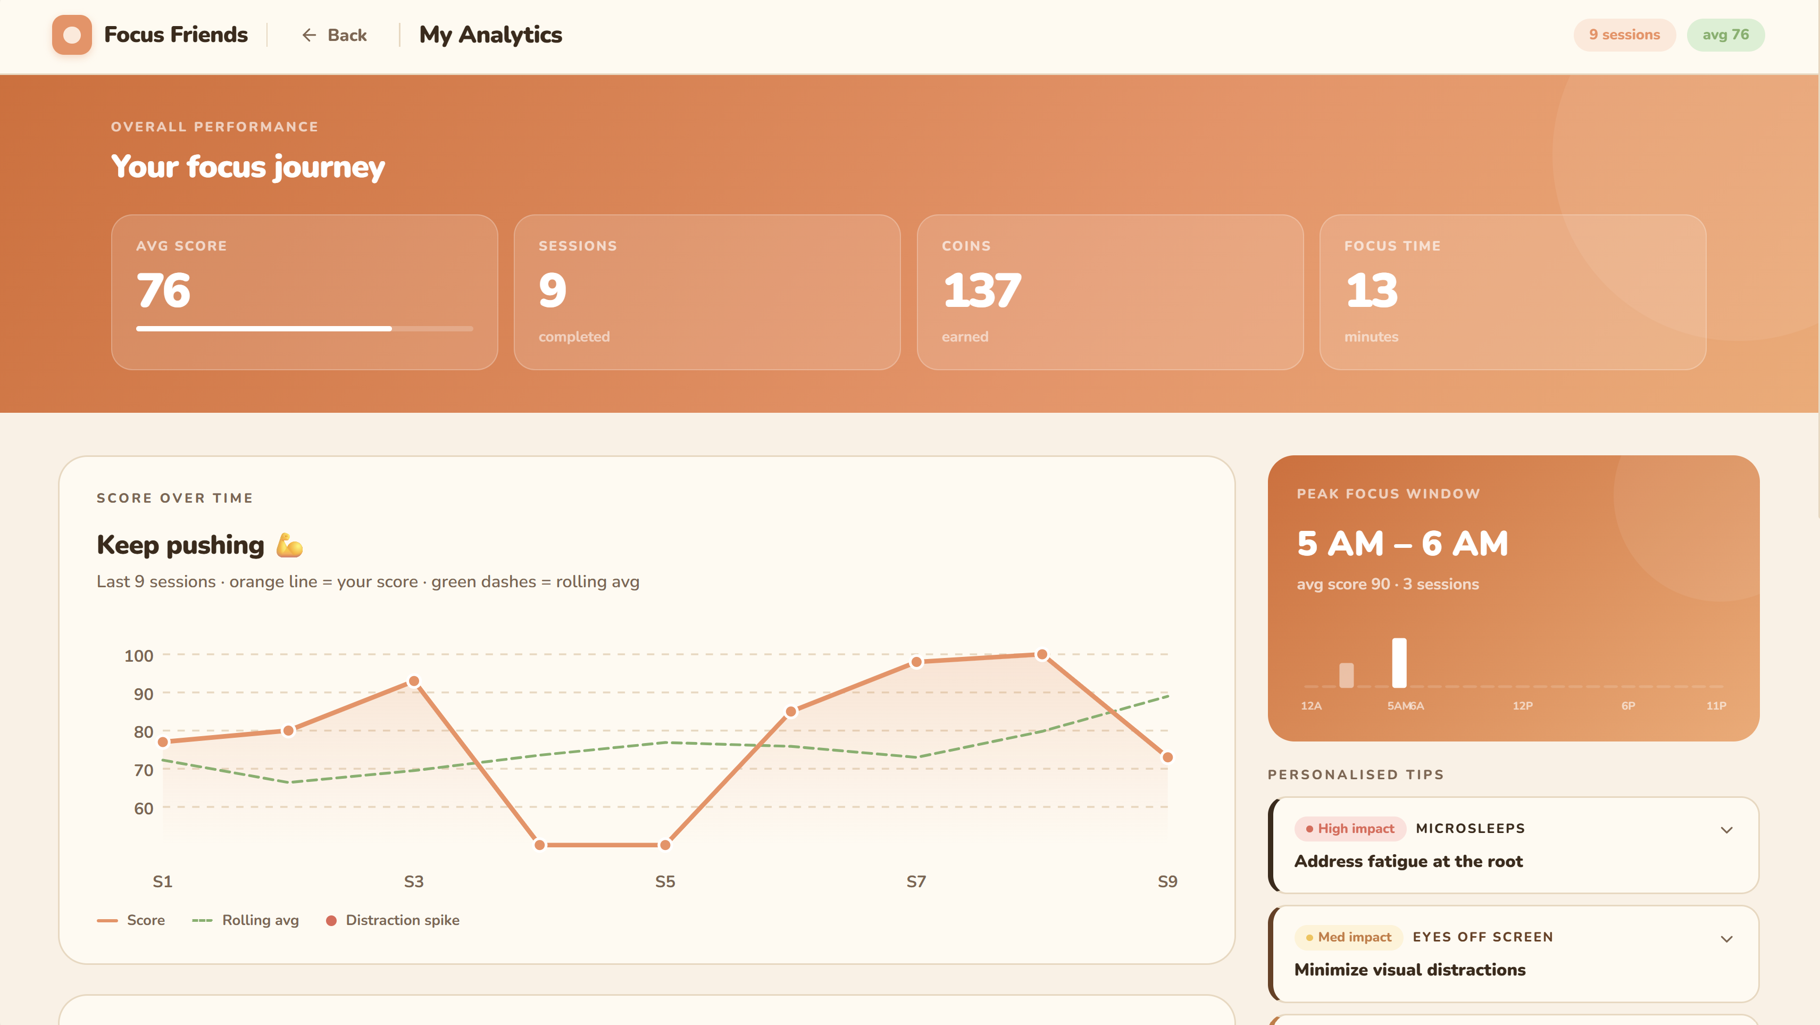Click the Rolling avg dashed legend marker
Viewport: 1820px width, 1025px height.
click(x=202, y=920)
